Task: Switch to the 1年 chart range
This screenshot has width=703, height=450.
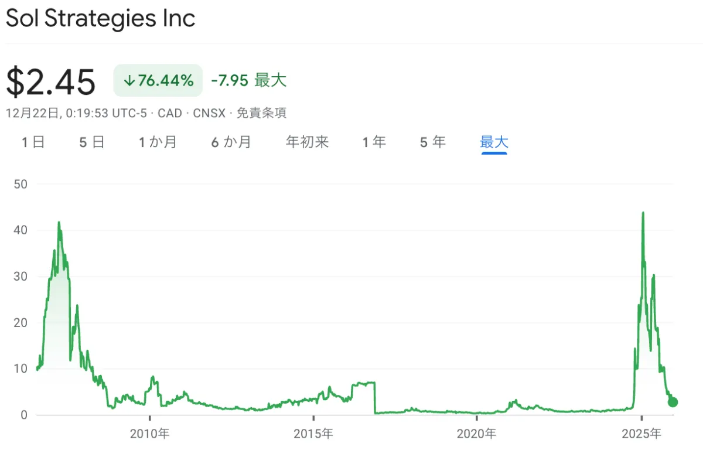Action: click(x=374, y=142)
